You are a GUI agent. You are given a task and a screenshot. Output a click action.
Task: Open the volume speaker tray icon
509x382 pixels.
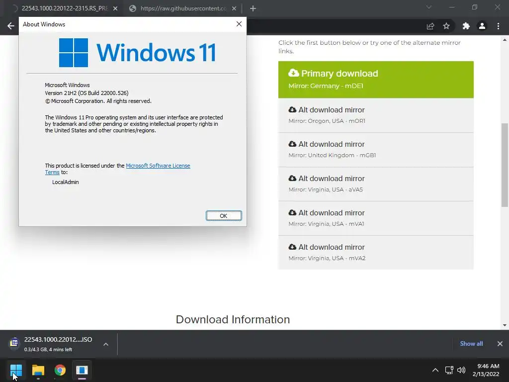pyautogui.click(x=461, y=370)
